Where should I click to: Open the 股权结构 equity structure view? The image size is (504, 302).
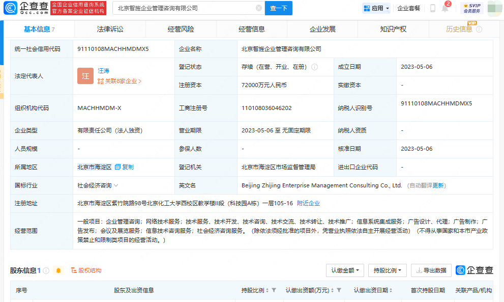pos(86,270)
